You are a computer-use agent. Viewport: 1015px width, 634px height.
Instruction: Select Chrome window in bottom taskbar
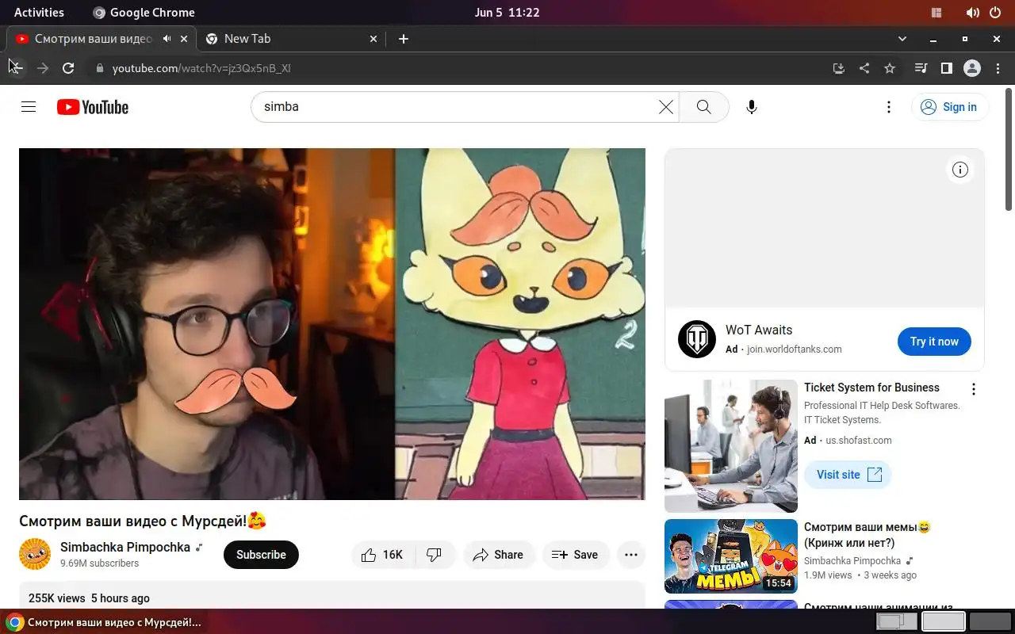tap(105, 622)
